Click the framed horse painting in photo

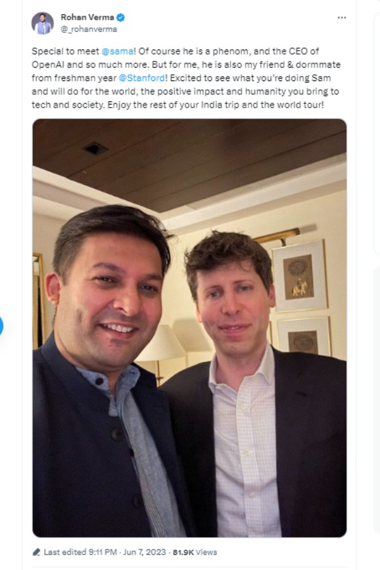click(x=300, y=275)
